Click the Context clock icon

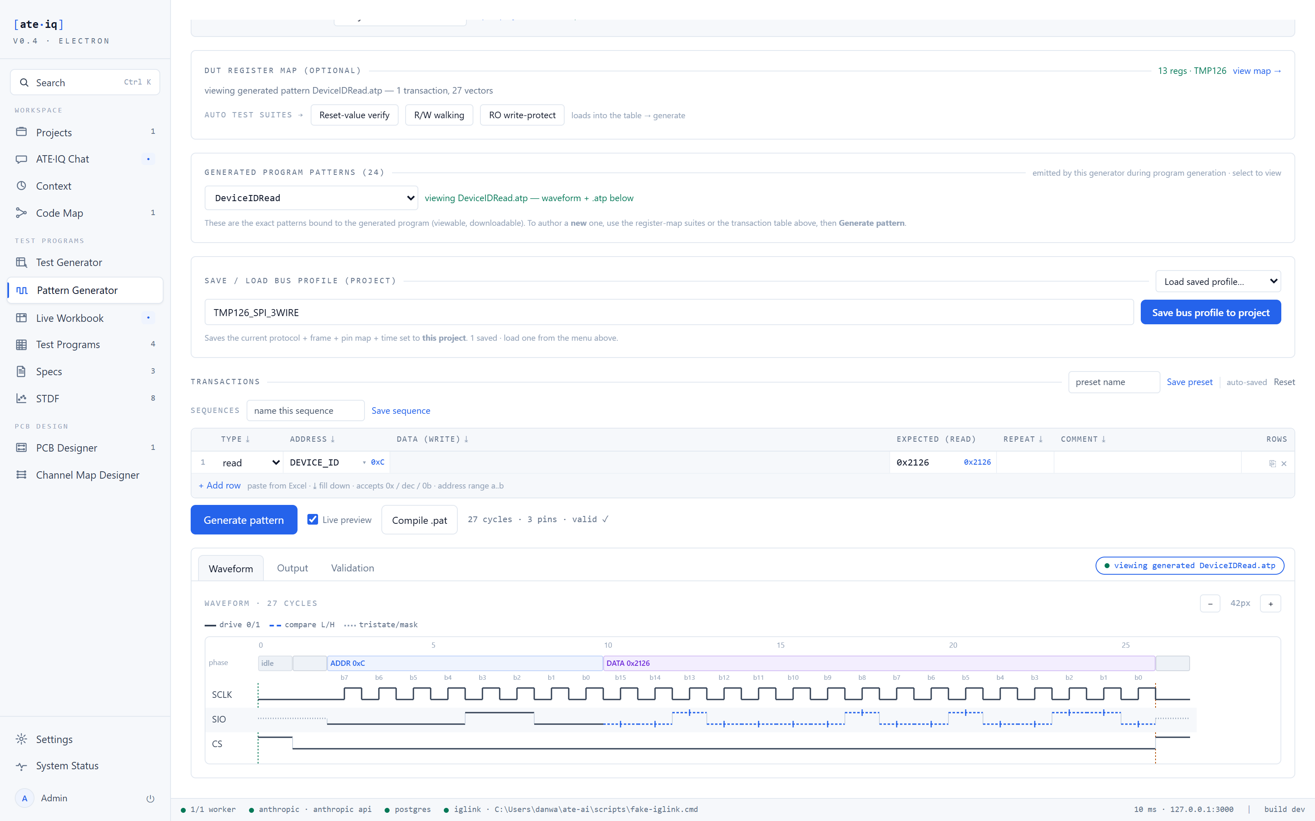[x=21, y=186]
